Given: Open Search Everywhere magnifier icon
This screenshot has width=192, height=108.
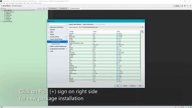Looking at the screenshot, I should [x=190, y=6].
